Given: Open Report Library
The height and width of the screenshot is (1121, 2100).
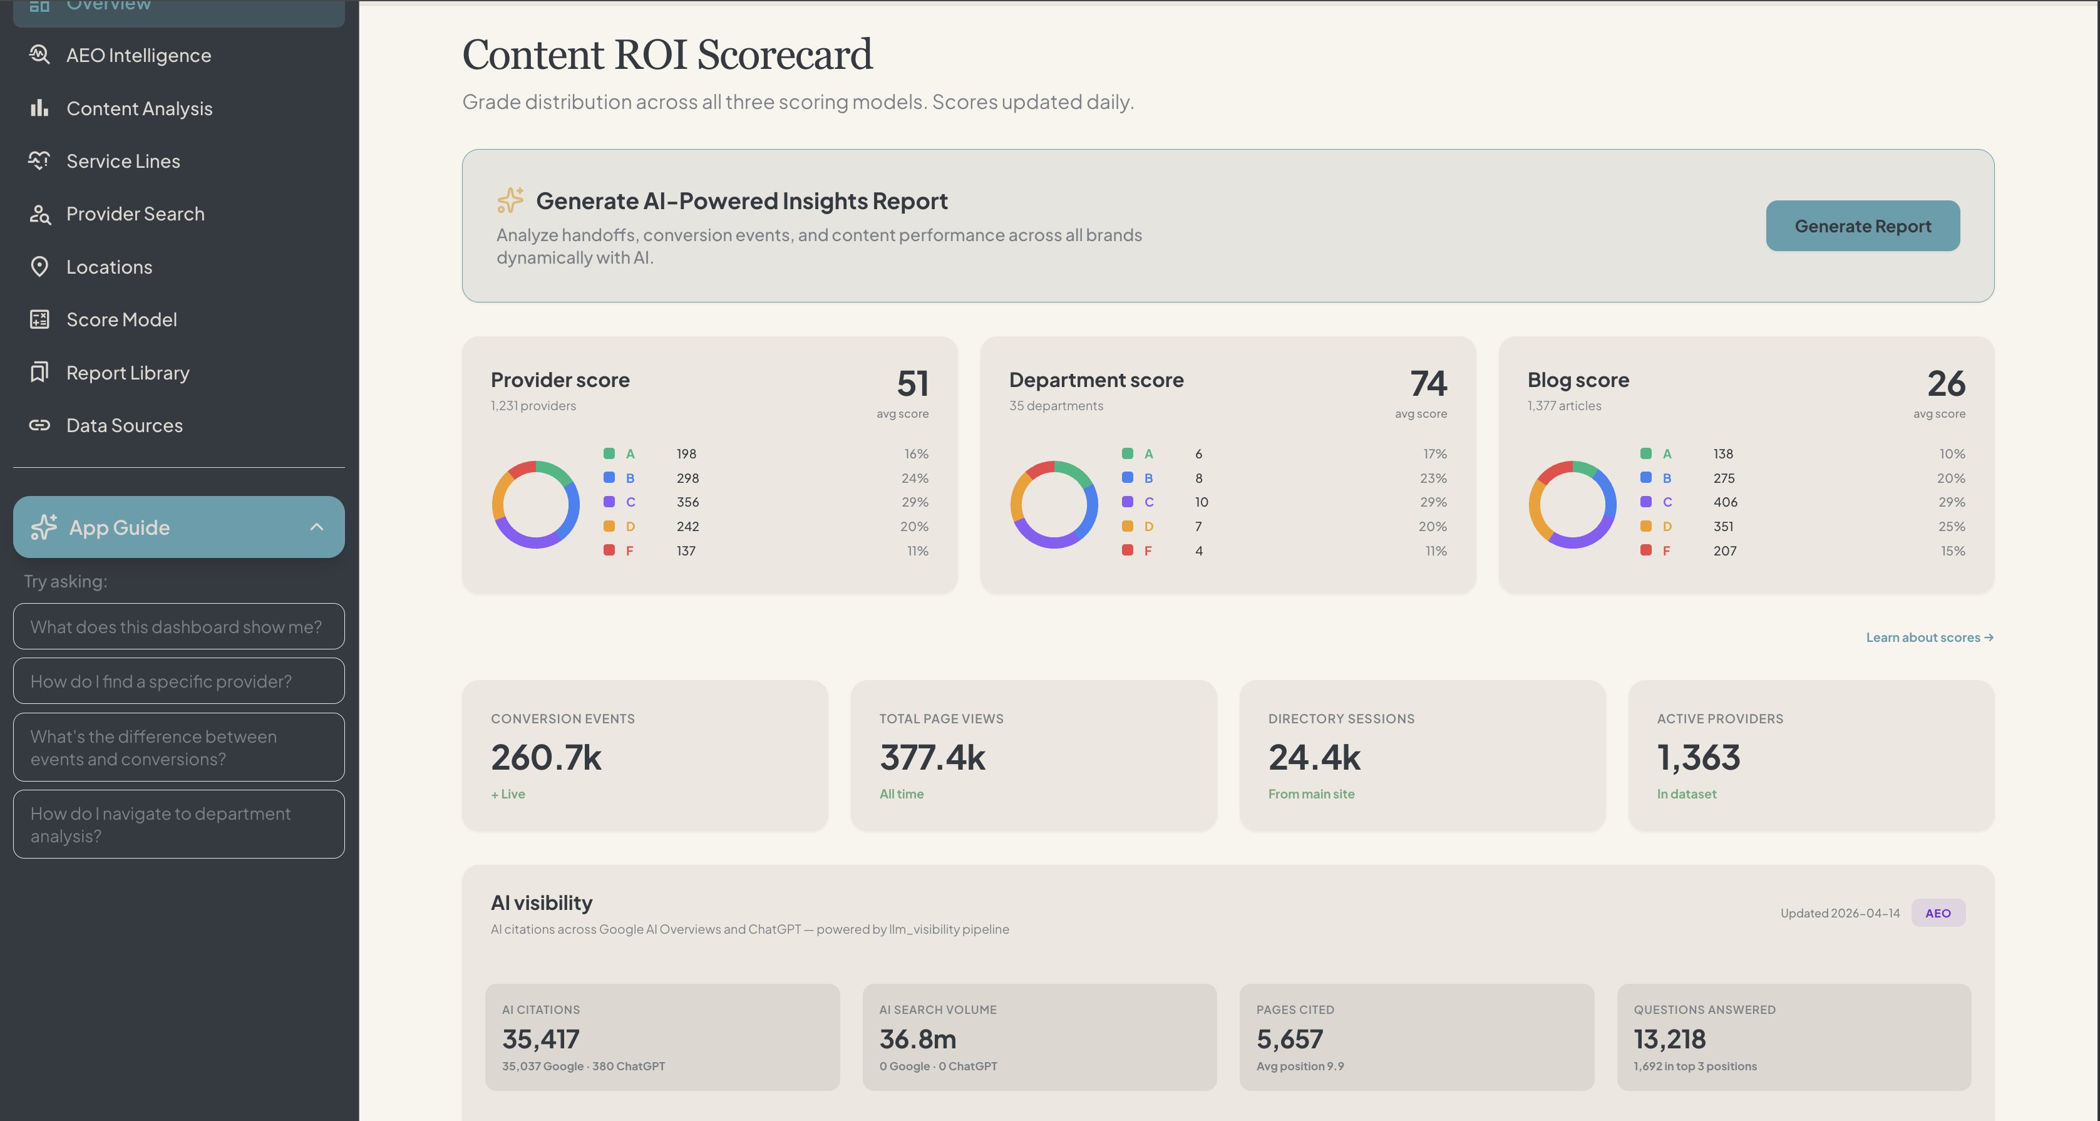Looking at the screenshot, I should coord(178,373).
